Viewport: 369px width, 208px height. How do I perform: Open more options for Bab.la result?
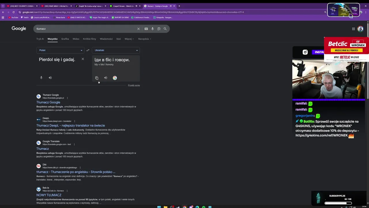coord(67,191)
